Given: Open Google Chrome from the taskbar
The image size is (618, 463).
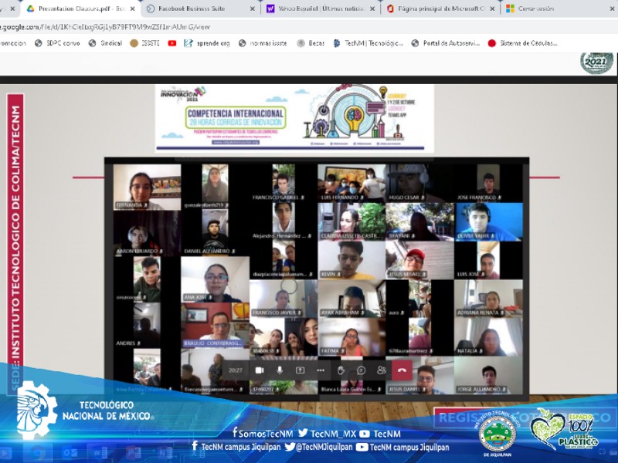Looking at the screenshot, I should tap(38, 453).
